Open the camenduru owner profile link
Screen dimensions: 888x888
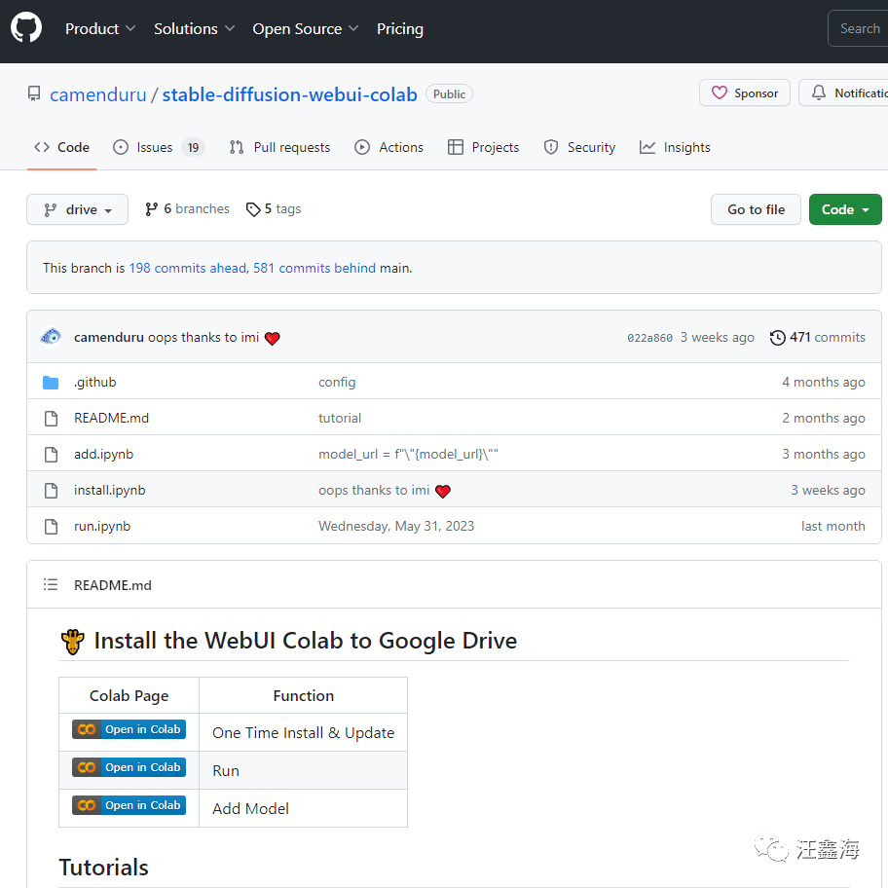[x=98, y=94]
